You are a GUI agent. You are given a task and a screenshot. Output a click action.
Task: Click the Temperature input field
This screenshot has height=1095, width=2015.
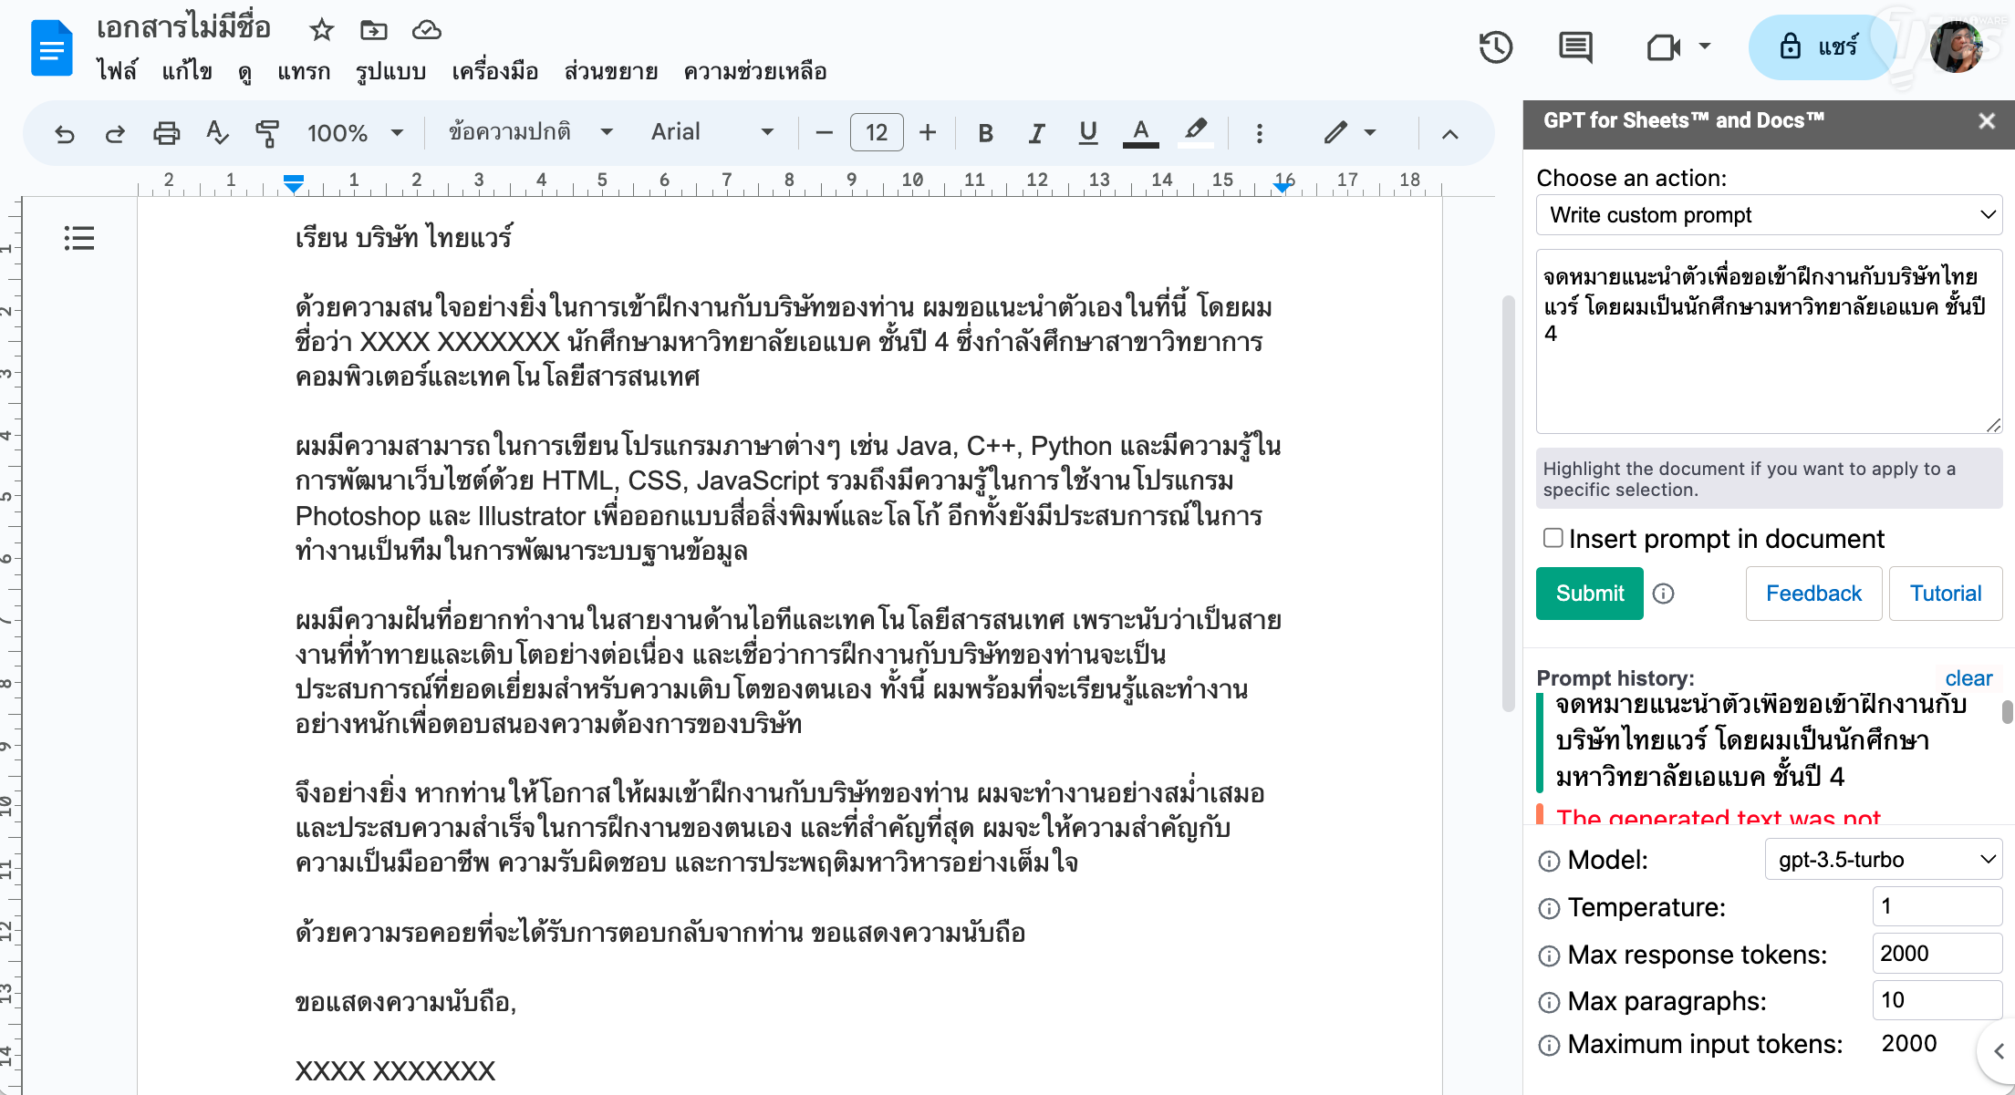click(x=1936, y=907)
